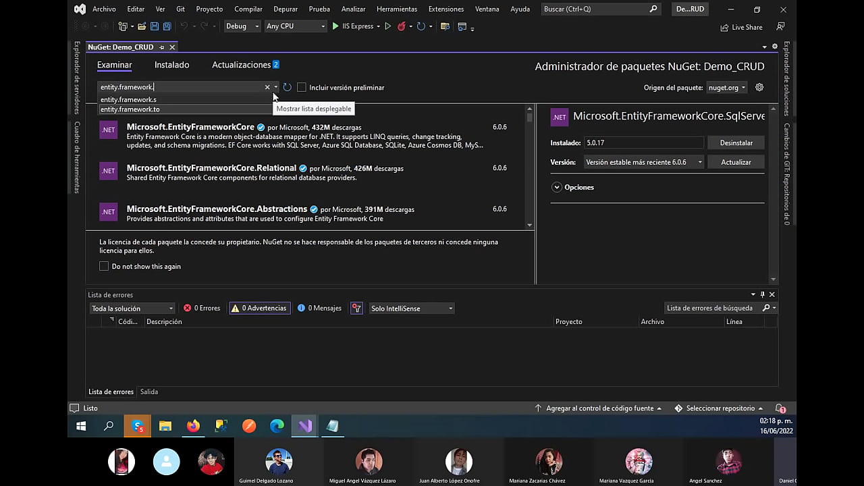This screenshot has height=486, width=864.
Task: Toggle the 0 Advertencias filter
Action: (259, 308)
